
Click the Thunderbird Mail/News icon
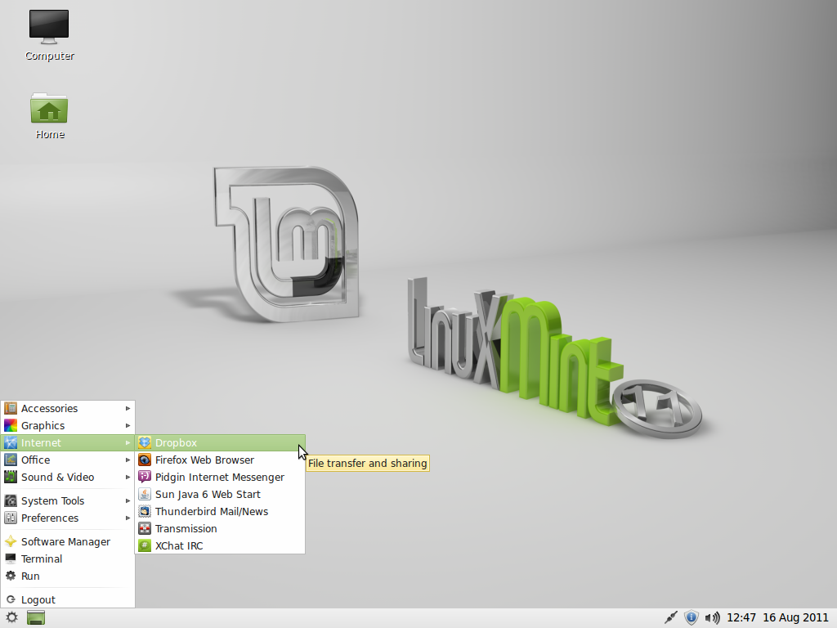(x=145, y=511)
